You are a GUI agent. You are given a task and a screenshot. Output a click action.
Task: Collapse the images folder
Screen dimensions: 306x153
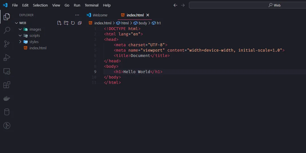point(20,29)
